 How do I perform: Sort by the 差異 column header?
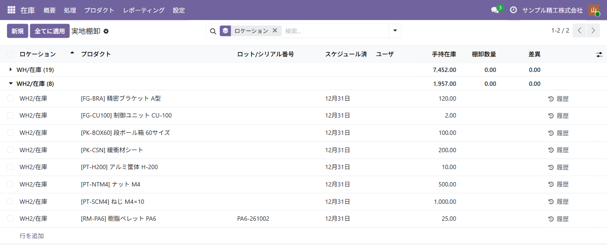click(x=534, y=54)
